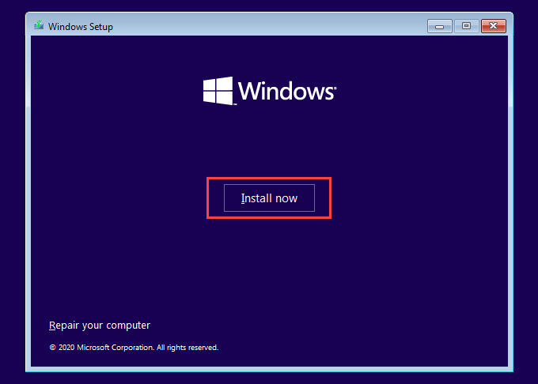Click the Windows logo graphic
The image size is (538, 384).
[270, 91]
